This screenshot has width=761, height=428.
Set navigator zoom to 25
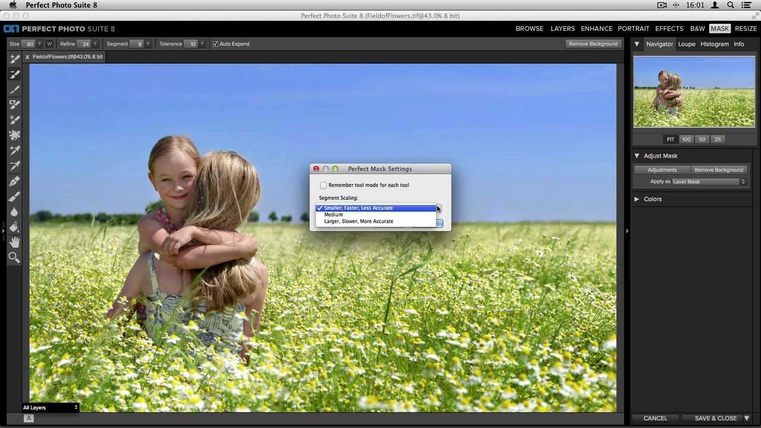click(718, 140)
